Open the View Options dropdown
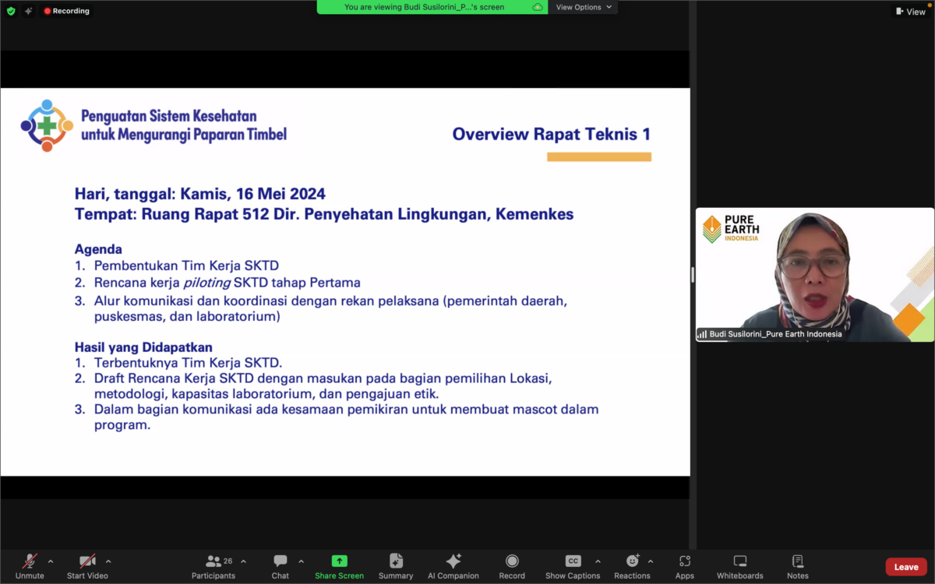935x584 pixels. (584, 7)
